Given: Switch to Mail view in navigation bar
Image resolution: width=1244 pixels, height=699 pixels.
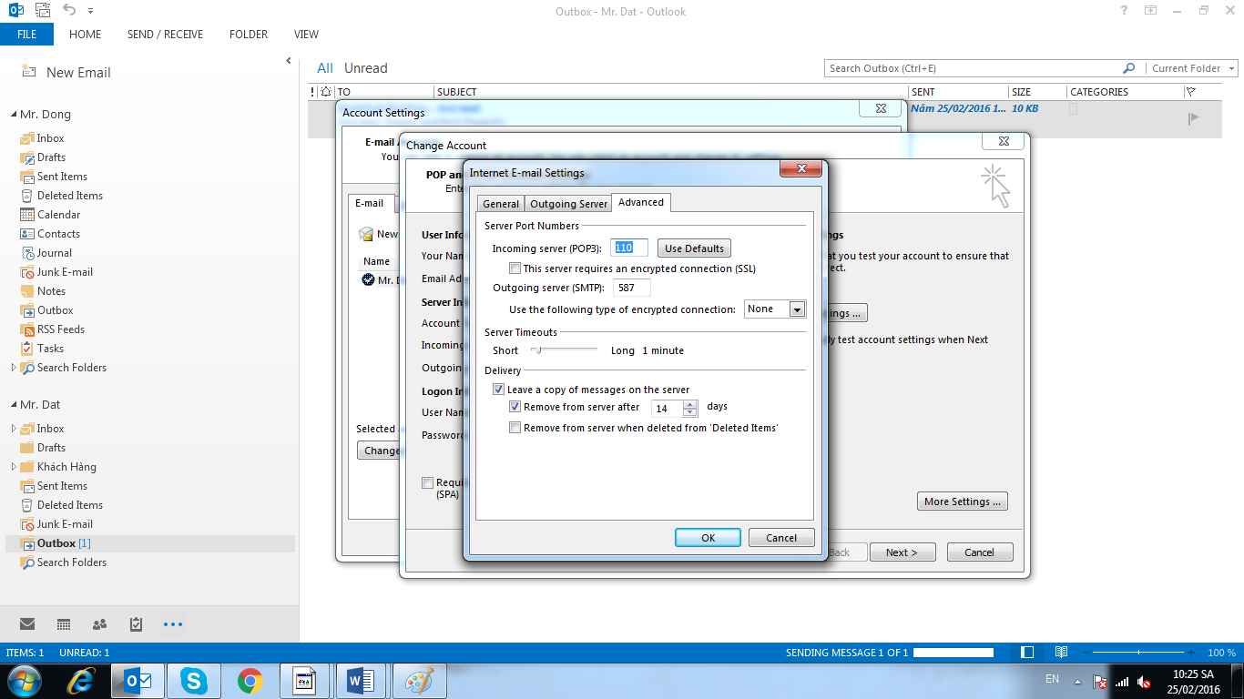Looking at the screenshot, I should point(27,624).
